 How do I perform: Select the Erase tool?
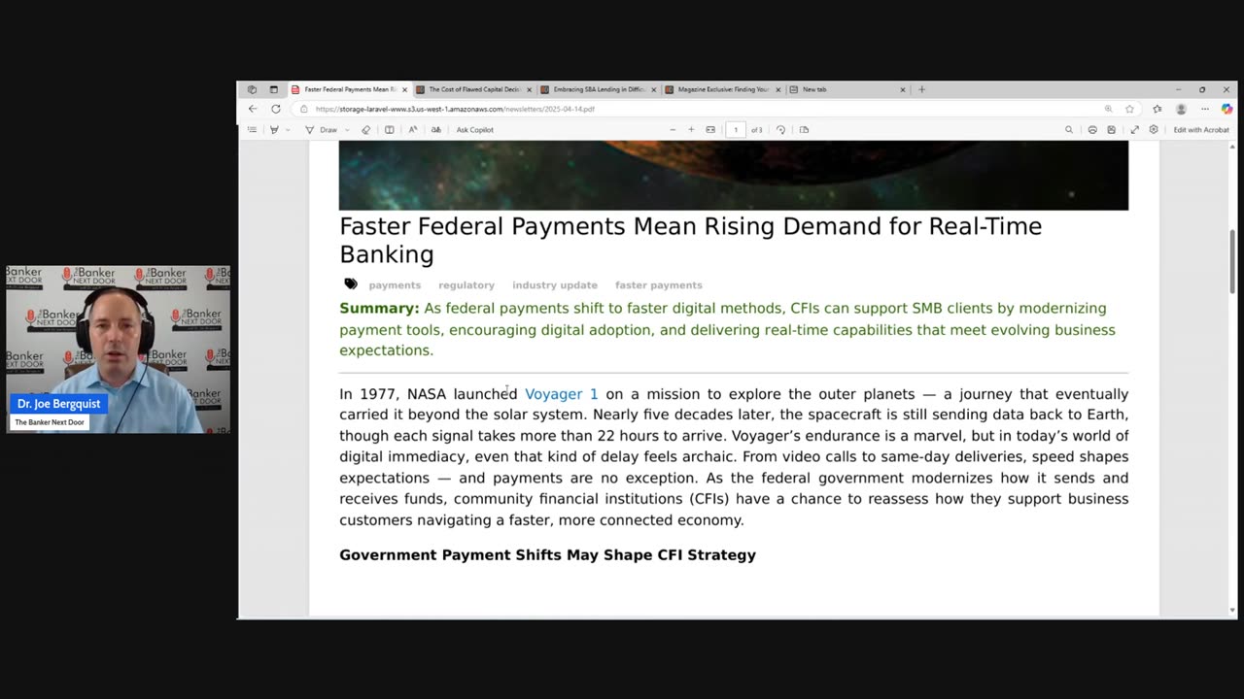(x=366, y=129)
